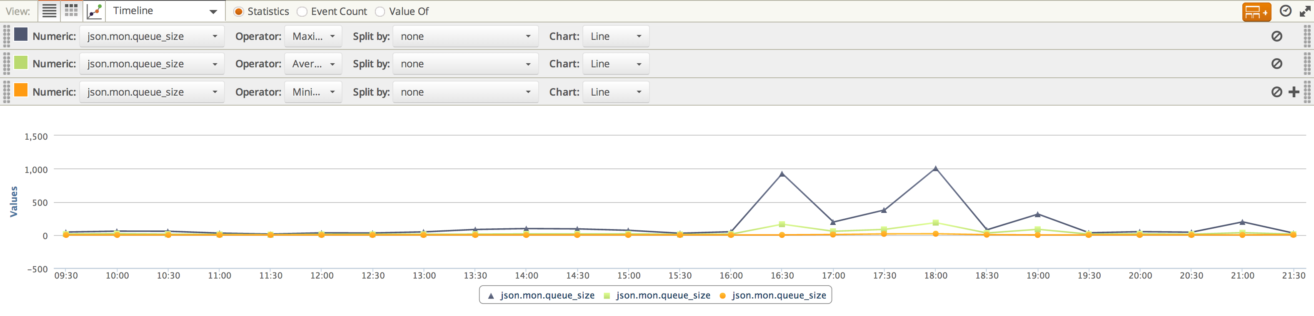Click the orange series color swatch
Viewport: 1314px width, 316px height.
coord(21,91)
